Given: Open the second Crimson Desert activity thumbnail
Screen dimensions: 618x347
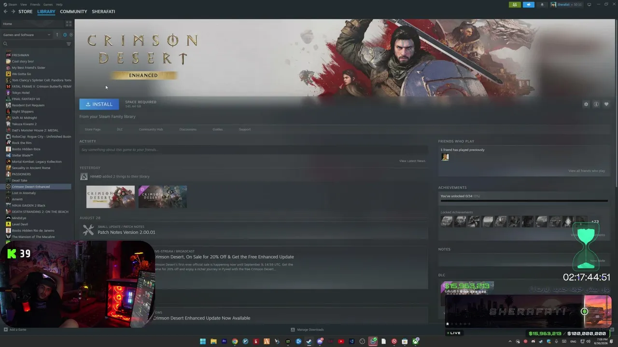Looking at the screenshot, I should click(163, 197).
